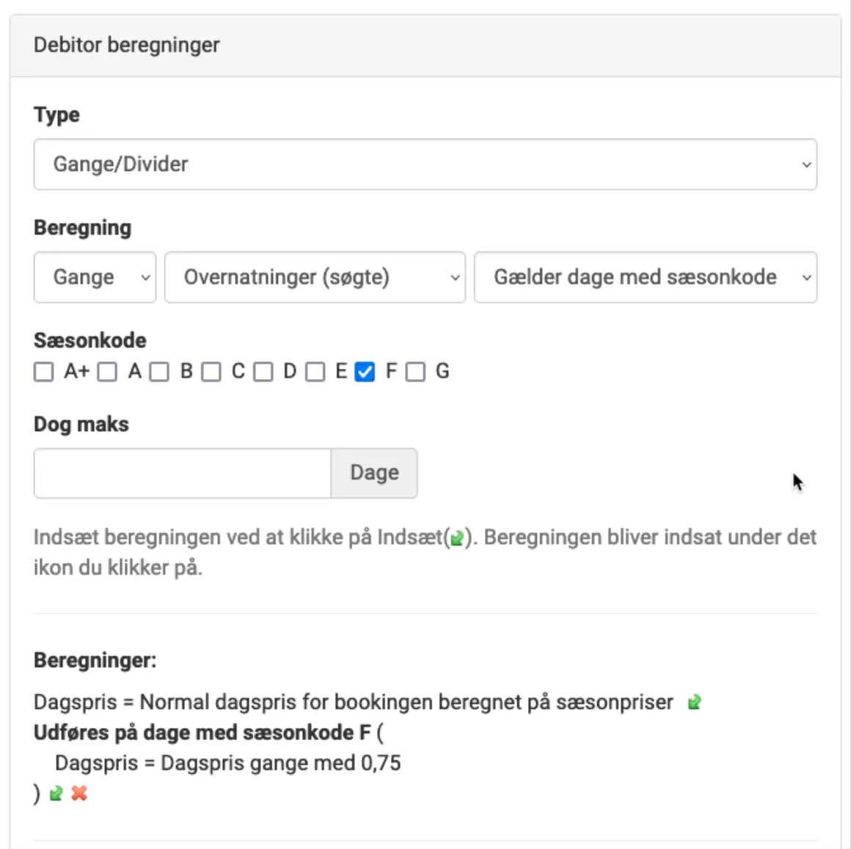Enable the A sæsonkode checkbox
Image resolution: width=851 pixels, height=849 pixels.
click(x=108, y=372)
